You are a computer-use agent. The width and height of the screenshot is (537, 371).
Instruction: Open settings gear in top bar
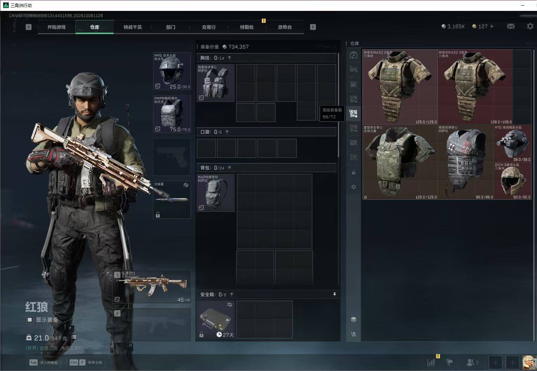[x=530, y=26]
